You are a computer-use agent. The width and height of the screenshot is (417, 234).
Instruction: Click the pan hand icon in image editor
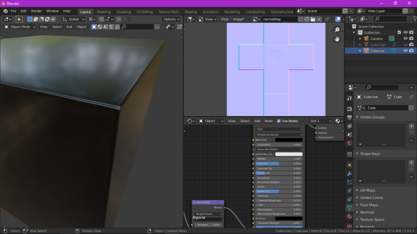(x=337, y=39)
